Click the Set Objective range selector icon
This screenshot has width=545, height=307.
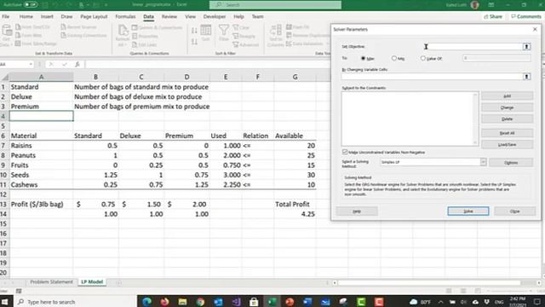526,47
